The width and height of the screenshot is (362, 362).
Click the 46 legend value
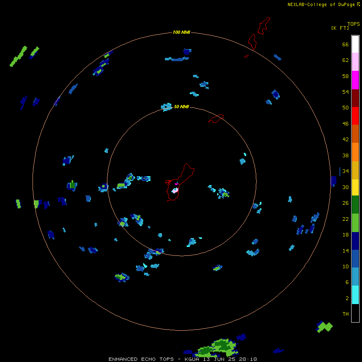pyautogui.click(x=346, y=123)
